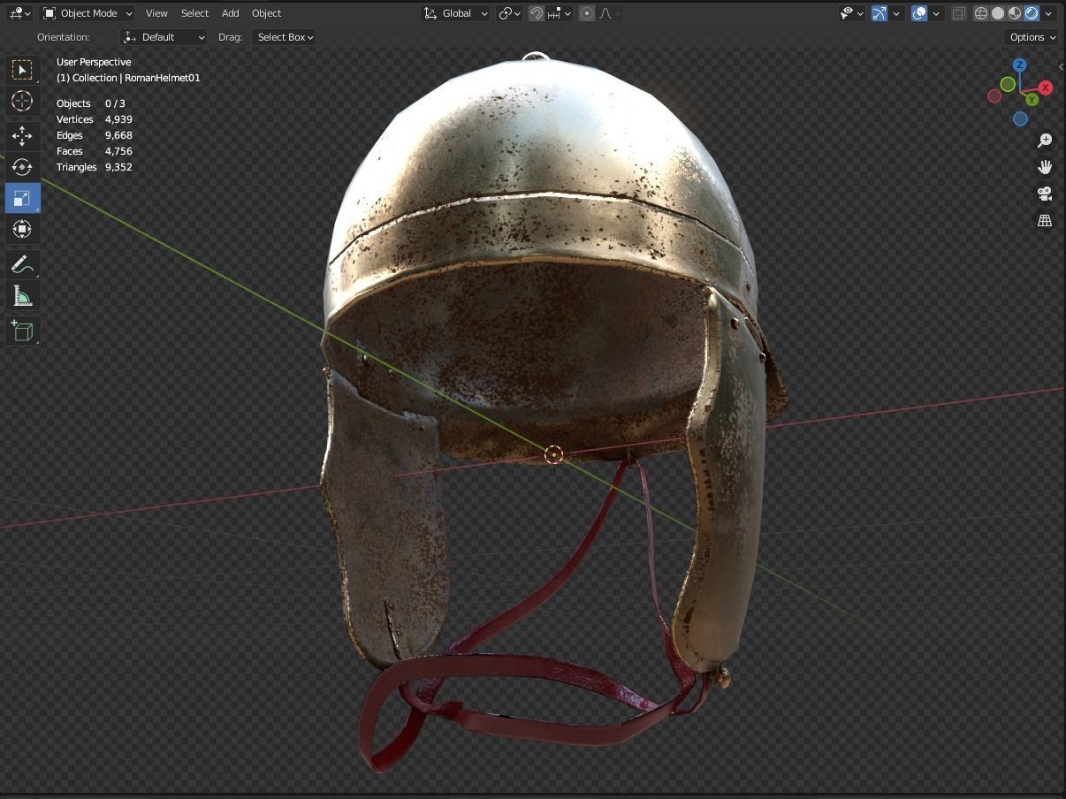
Task: Expand the overlays options arrow
Action: tap(936, 13)
